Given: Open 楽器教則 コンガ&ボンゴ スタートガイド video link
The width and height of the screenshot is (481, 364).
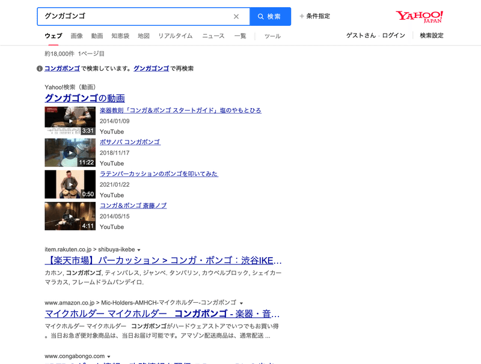Looking at the screenshot, I should [x=180, y=111].
